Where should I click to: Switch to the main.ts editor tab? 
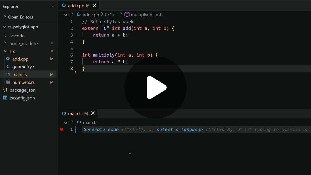click(x=78, y=114)
